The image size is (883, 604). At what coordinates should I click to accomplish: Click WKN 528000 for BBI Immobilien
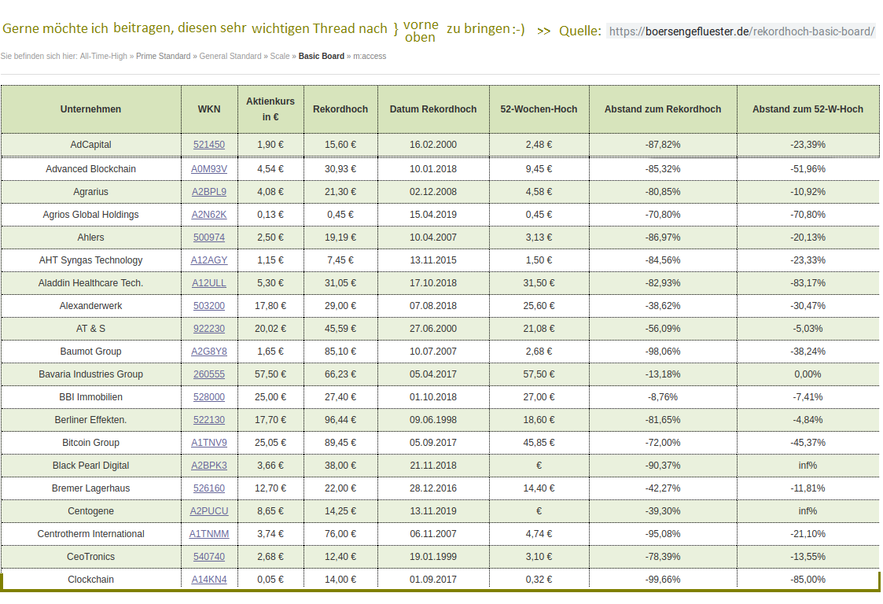[209, 397]
